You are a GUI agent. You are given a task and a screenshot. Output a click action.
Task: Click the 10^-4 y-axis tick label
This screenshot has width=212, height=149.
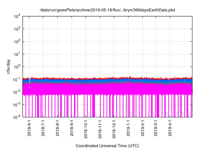tap(17, 117)
